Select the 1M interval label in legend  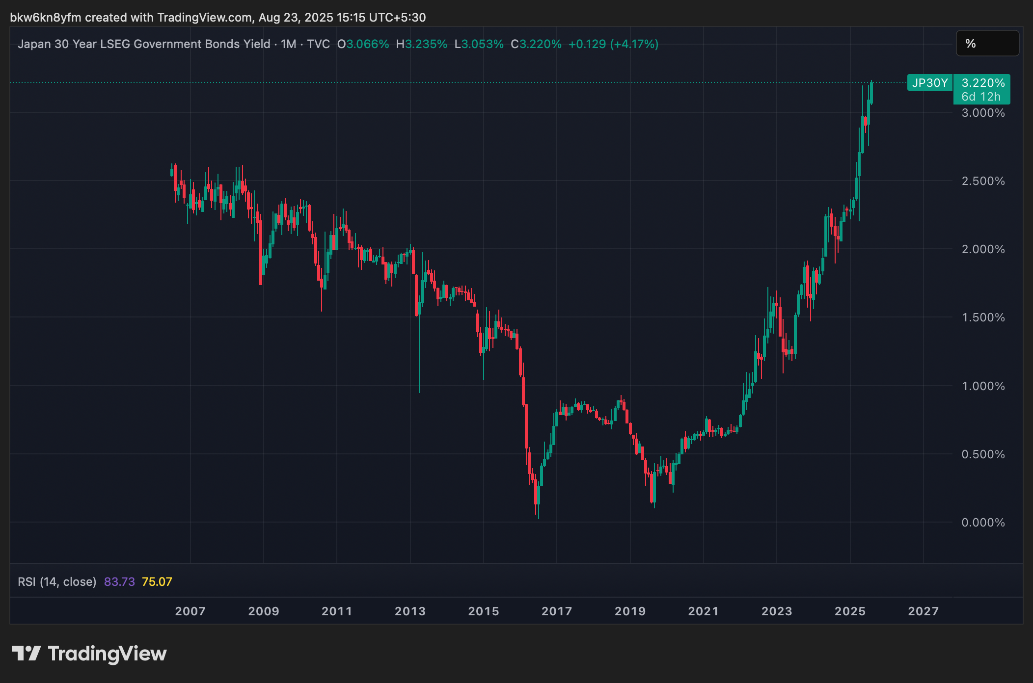tap(288, 44)
